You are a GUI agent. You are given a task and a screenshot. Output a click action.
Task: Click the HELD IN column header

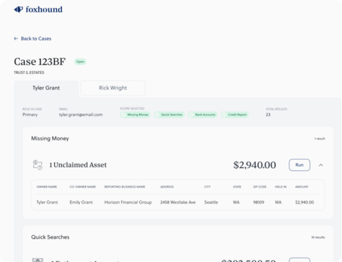pyautogui.click(x=281, y=187)
